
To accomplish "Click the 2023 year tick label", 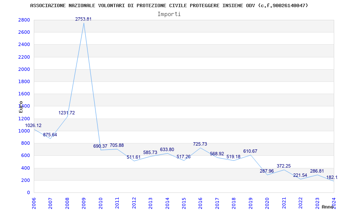I will tap(317, 203).
